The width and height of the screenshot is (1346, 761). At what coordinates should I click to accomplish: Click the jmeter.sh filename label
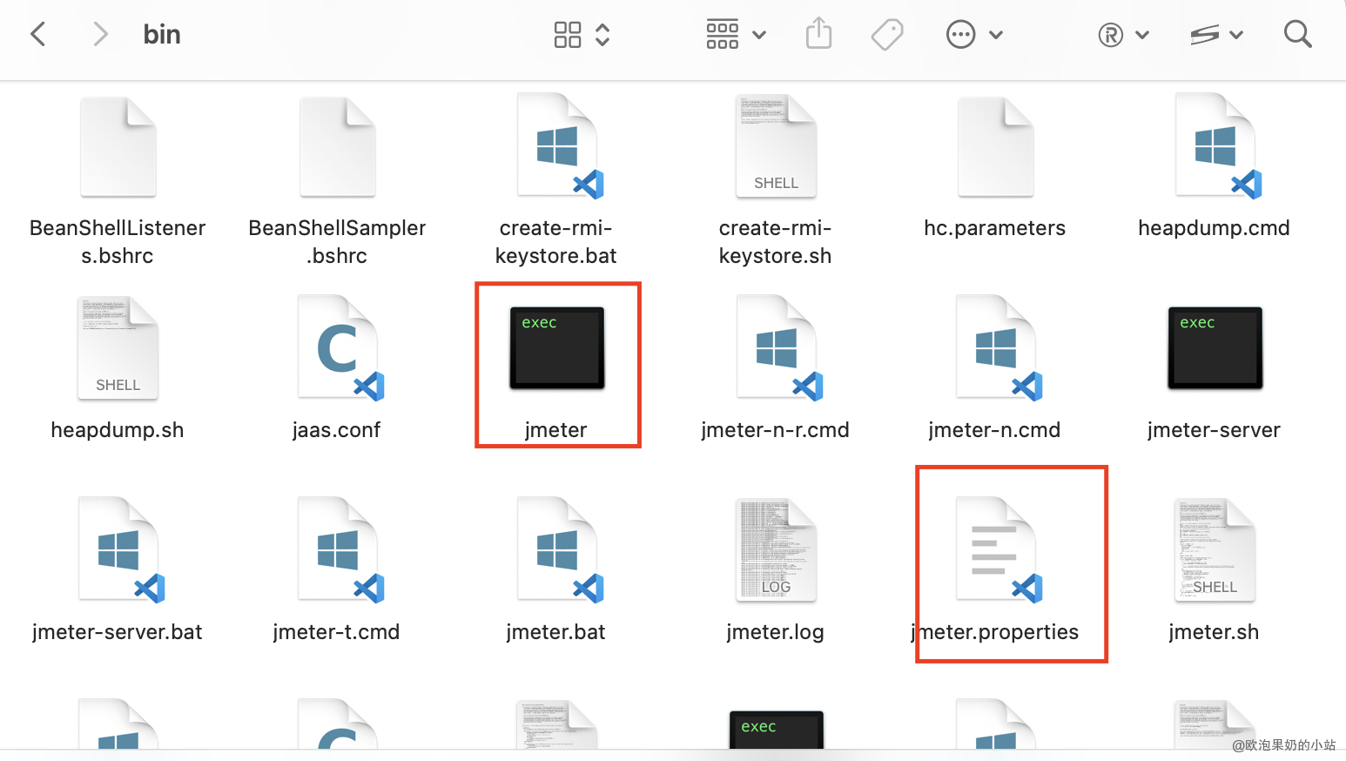1214,632
